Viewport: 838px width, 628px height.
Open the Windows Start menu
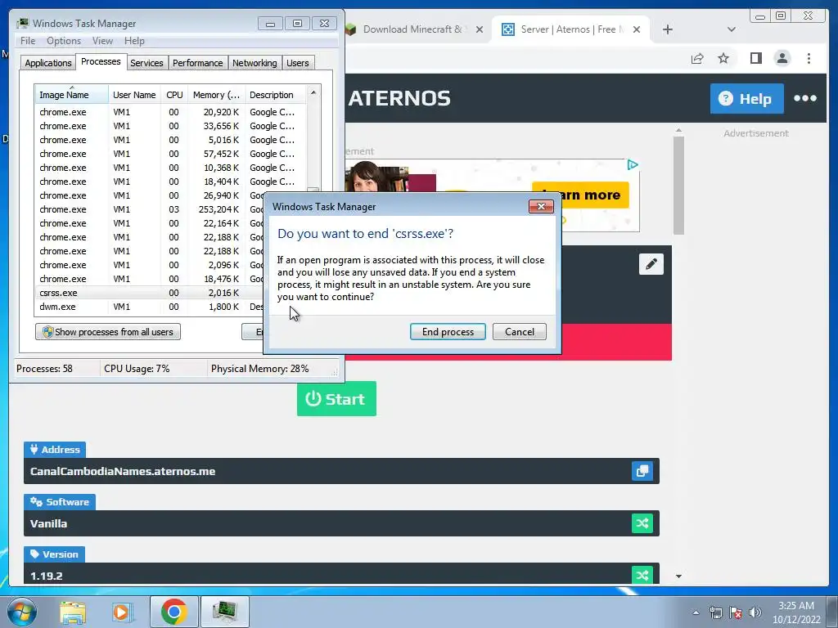click(x=22, y=612)
